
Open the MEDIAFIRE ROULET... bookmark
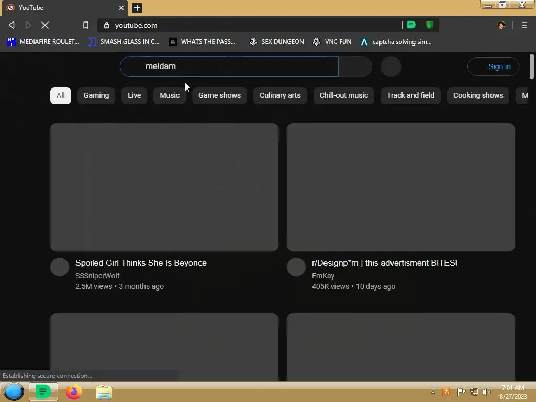[x=43, y=42]
